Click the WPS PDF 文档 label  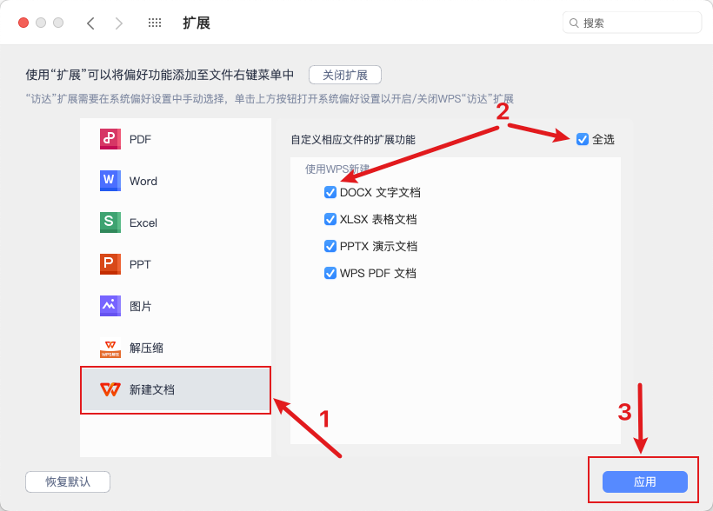(378, 273)
